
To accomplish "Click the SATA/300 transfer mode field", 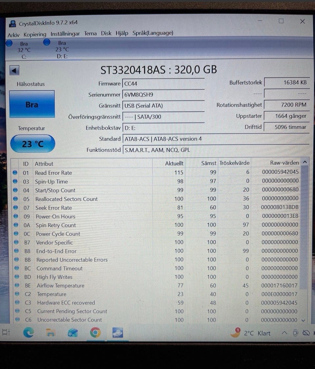I will pyautogui.click(x=163, y=117).
